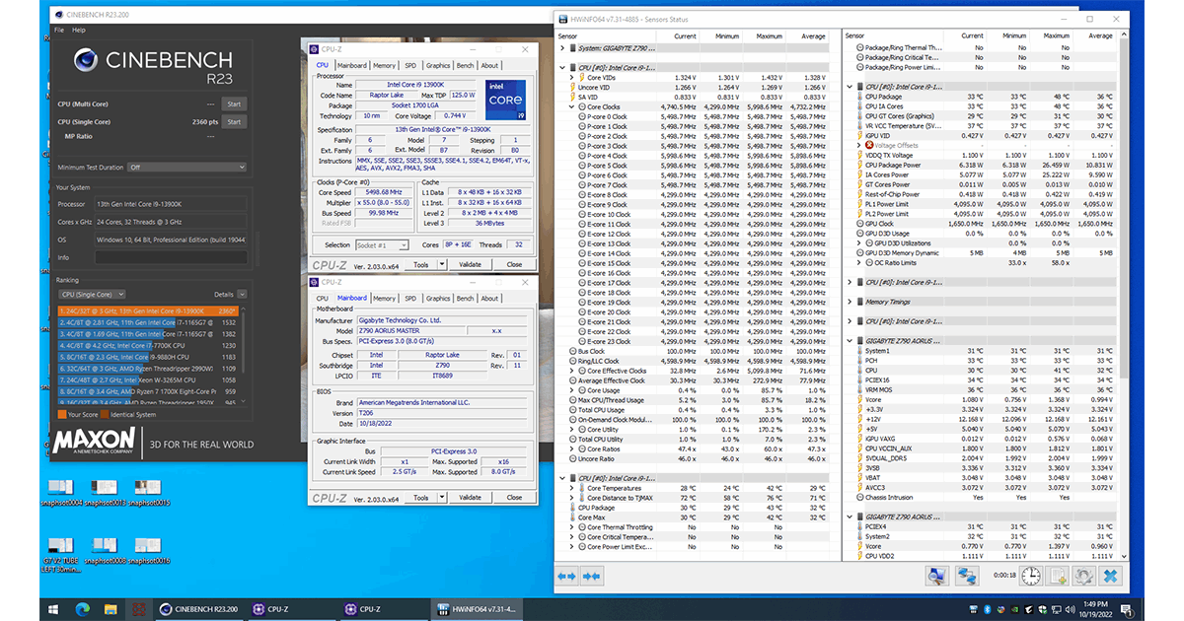Viewport: 1184px width, 621px height.
Task: Switch to HWiNFO64 taskbar button
Action: [476, 609]
